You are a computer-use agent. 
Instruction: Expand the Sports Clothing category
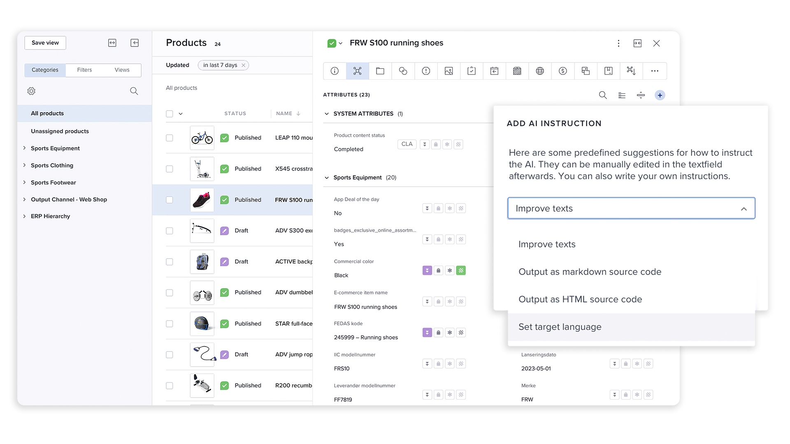(24, 165)
